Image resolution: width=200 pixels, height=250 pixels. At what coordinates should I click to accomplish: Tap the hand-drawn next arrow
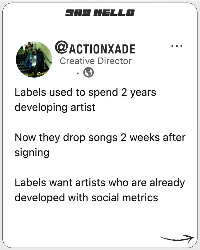pyautogui.click(x=177, y=239)
